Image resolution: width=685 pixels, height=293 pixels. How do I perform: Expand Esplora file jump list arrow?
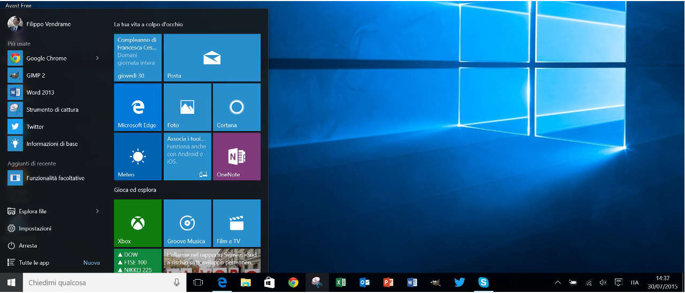coord(97,211)
